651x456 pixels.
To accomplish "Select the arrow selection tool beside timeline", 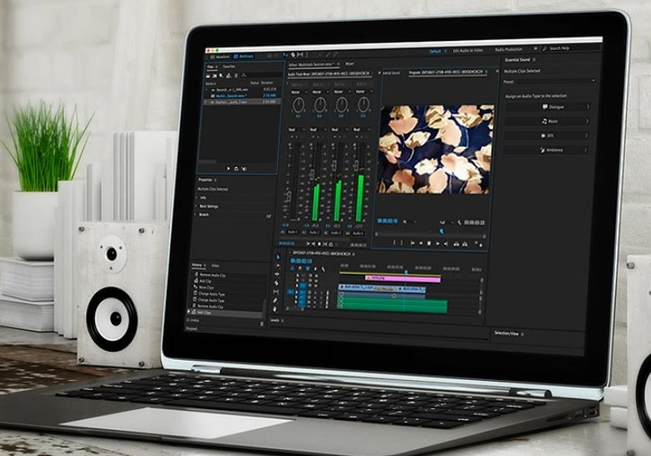I will [278, 257].
